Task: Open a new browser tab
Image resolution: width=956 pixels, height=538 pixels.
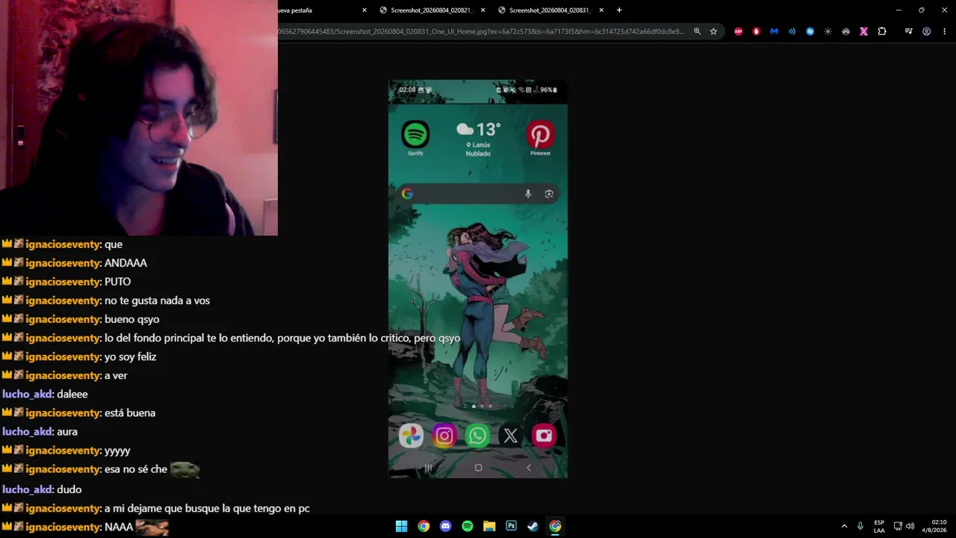Action: tap(619, 10)
